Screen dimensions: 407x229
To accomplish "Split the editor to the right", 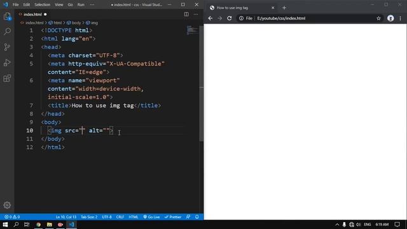I will click(186, 14).
